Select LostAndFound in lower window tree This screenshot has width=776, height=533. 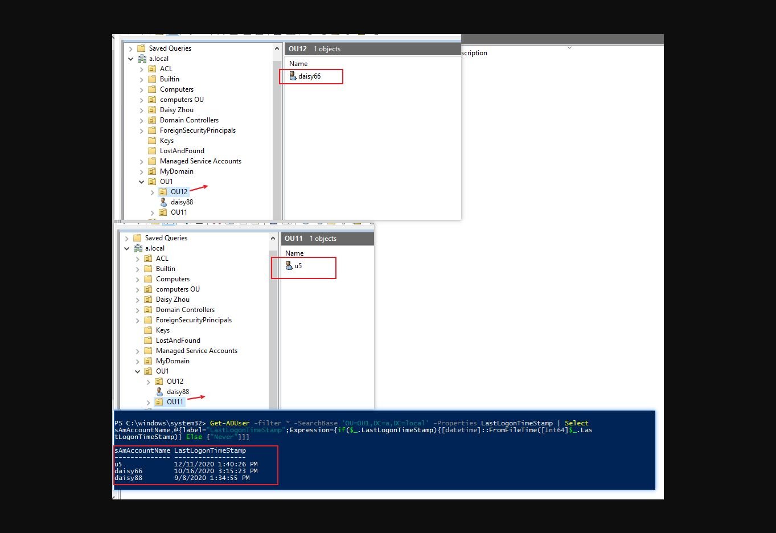pyautogui.click(x=178, y=341)
